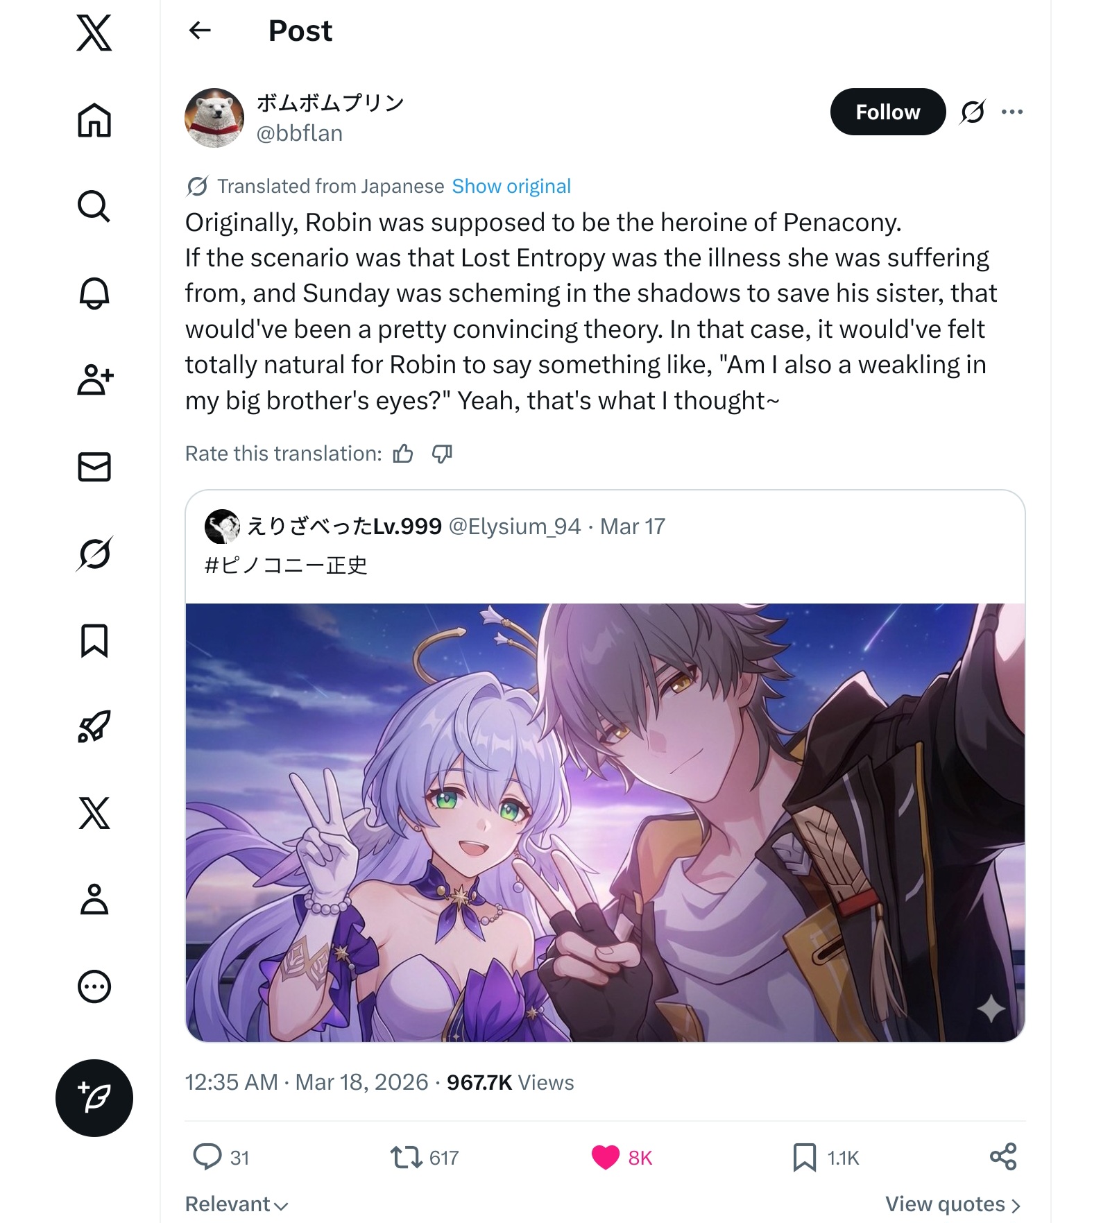1110x1223 pixels.
Task: Toggle bookmark on the post
Action: pyautogui.click(x=804, y=1157)
